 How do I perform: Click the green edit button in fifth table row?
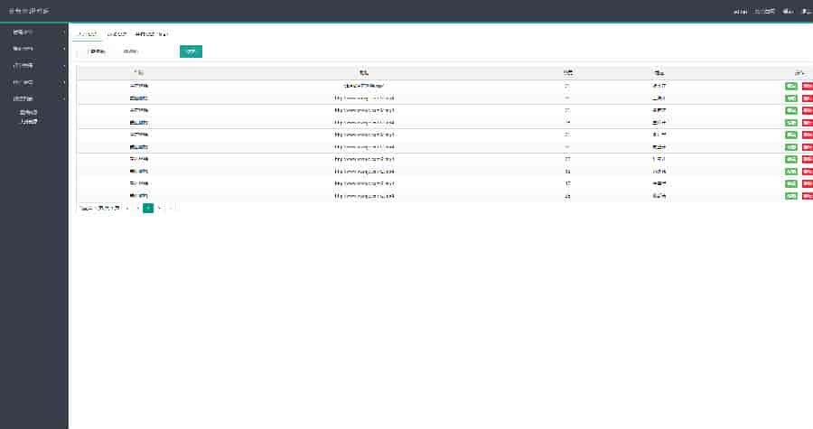[x=791, y=135]
